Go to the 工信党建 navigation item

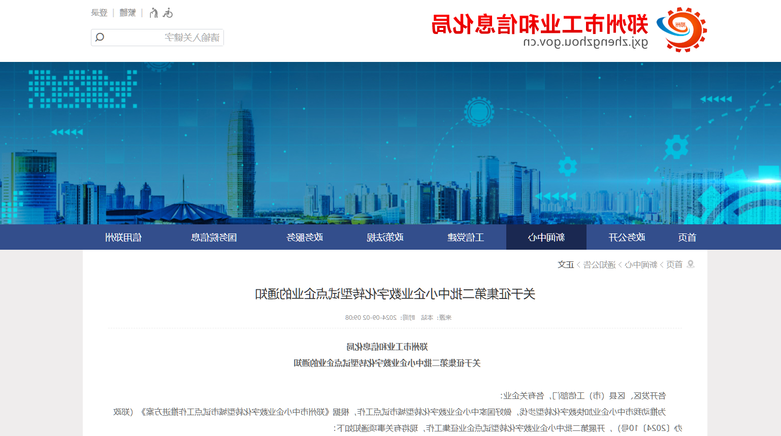(466, 237)
